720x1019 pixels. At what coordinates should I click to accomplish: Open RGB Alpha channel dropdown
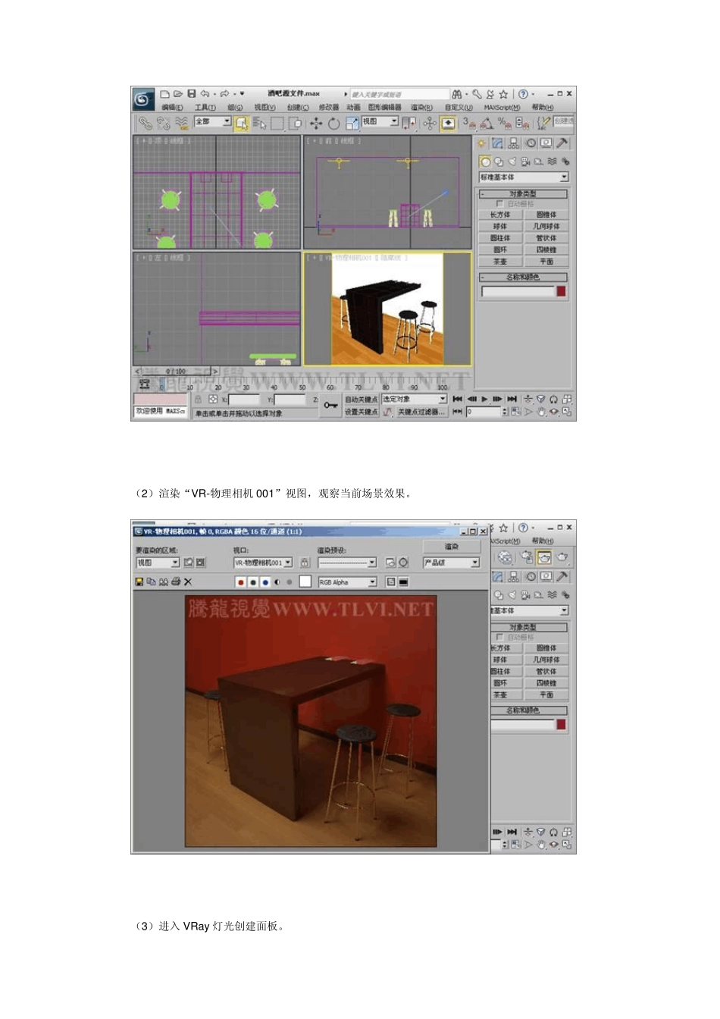point(347,582)
